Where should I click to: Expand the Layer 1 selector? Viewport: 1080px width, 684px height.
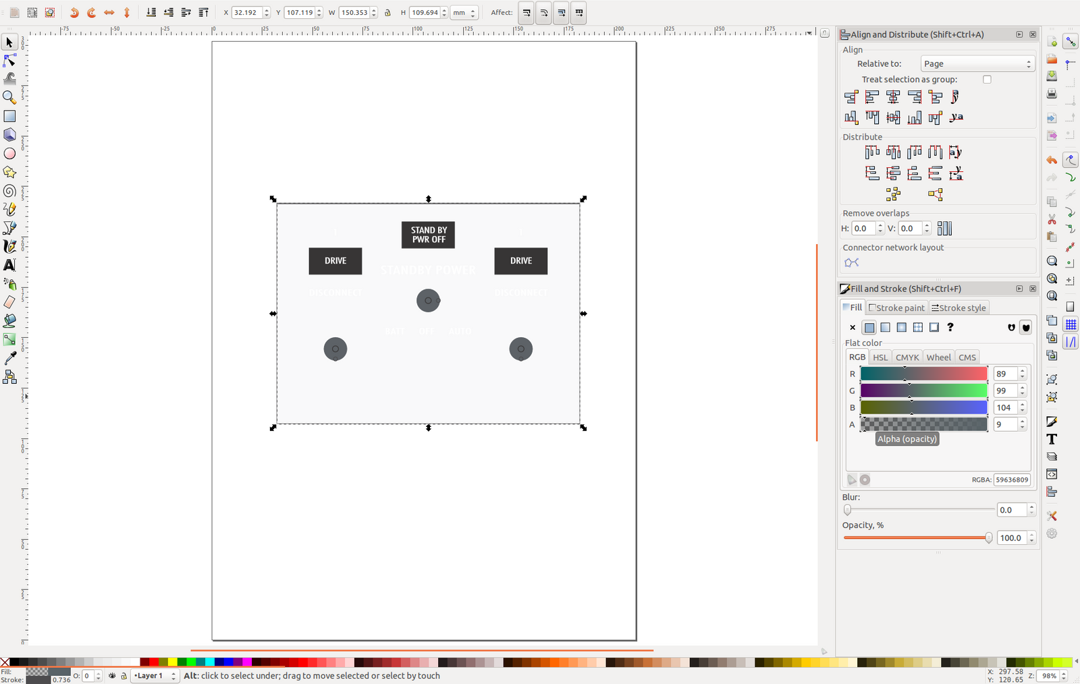(155, 675)
